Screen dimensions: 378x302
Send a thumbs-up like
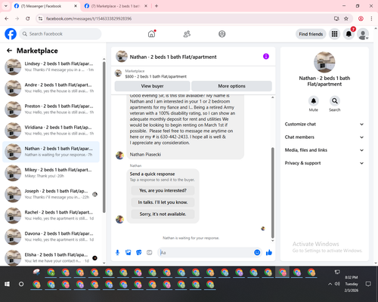[269, 252]
